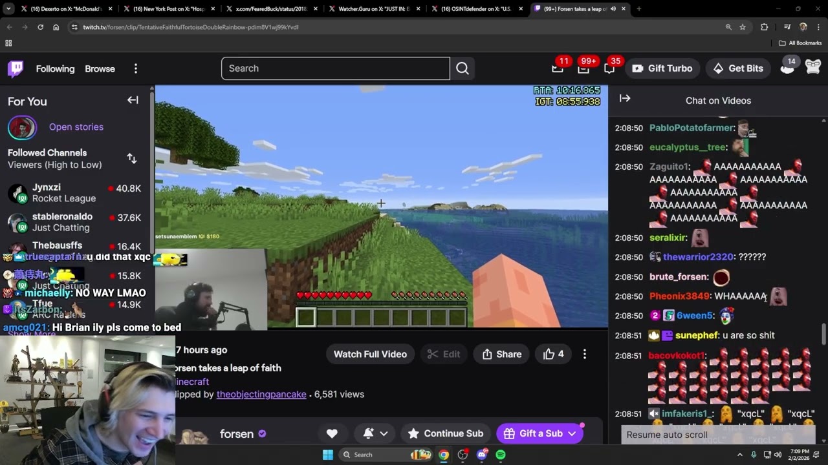This screenshot has height=465, width=828.
Task: Click chat username thewarrior2320
Action: pyautogui.click(x=698, y=257)
